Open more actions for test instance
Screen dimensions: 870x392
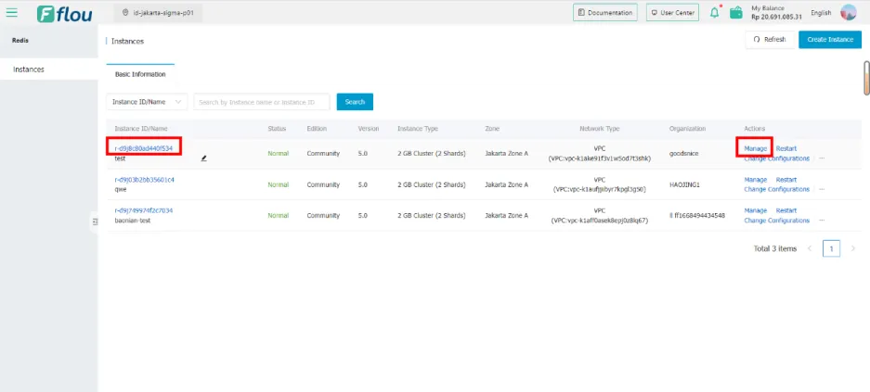click(x=822, y=158)
